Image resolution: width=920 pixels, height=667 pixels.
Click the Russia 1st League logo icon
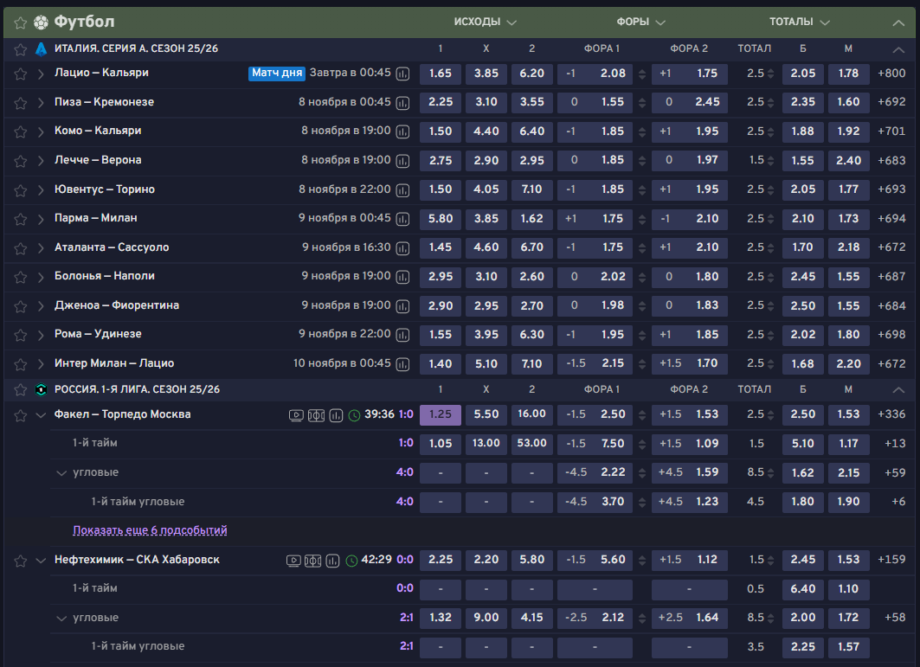[x=40, y=390]
